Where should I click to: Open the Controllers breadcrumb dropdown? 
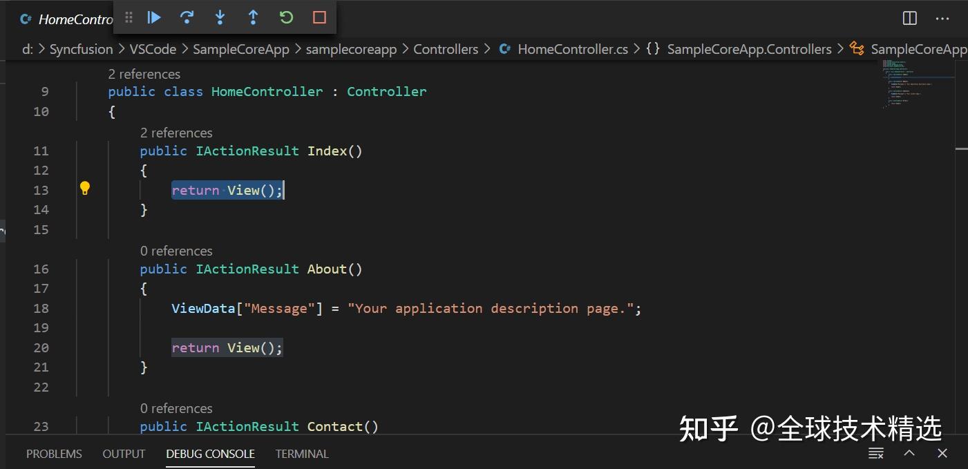446,48
